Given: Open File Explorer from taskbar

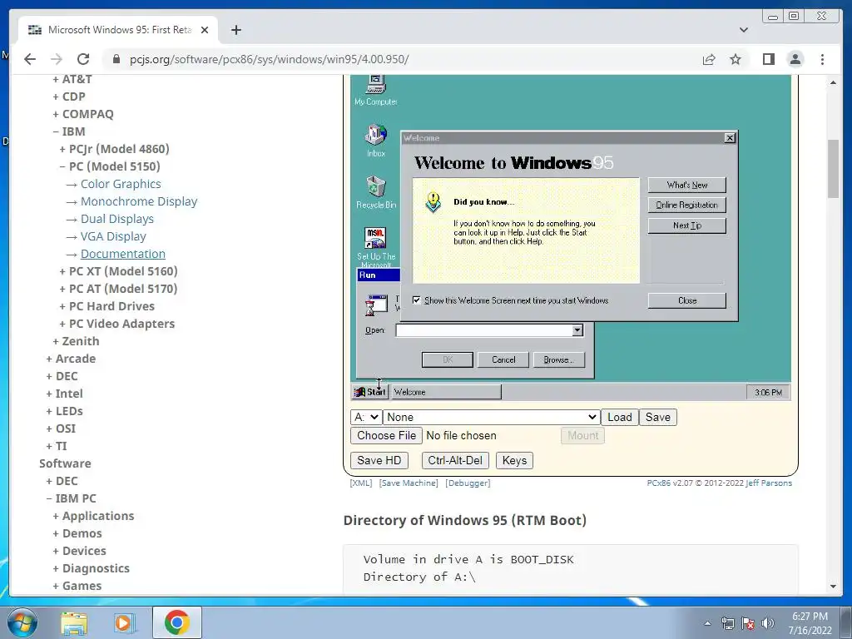Looking at the screenshot, I should [x=74, y=622].
